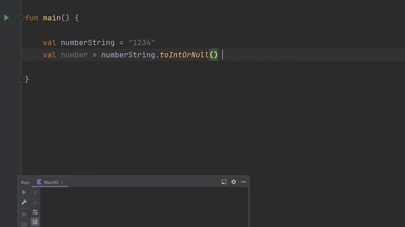Click the up stack trace arrow

[35, 192]
